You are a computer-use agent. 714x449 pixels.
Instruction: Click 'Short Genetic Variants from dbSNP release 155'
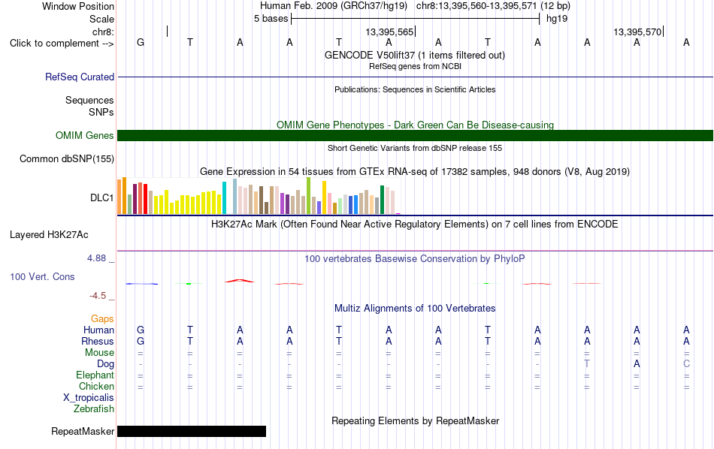click(415, 149)
